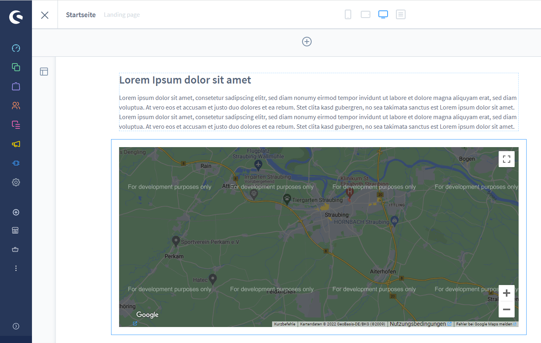This screenshot has height=343, width=541.
Task: Expand the sidebar with the bottom chevron
Action: 16,326
